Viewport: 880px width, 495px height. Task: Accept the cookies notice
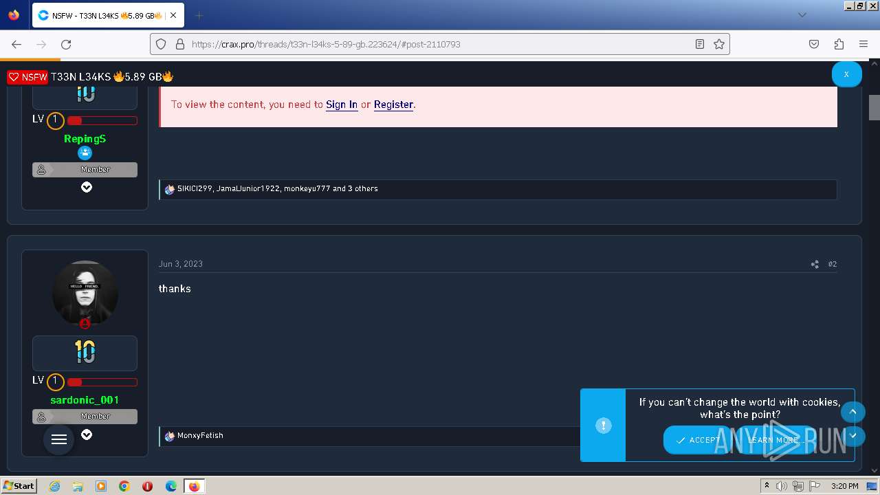tap(698, 440)
